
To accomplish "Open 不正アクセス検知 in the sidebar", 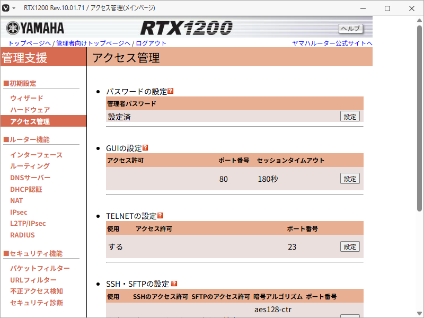I will (x=37, y=291).
